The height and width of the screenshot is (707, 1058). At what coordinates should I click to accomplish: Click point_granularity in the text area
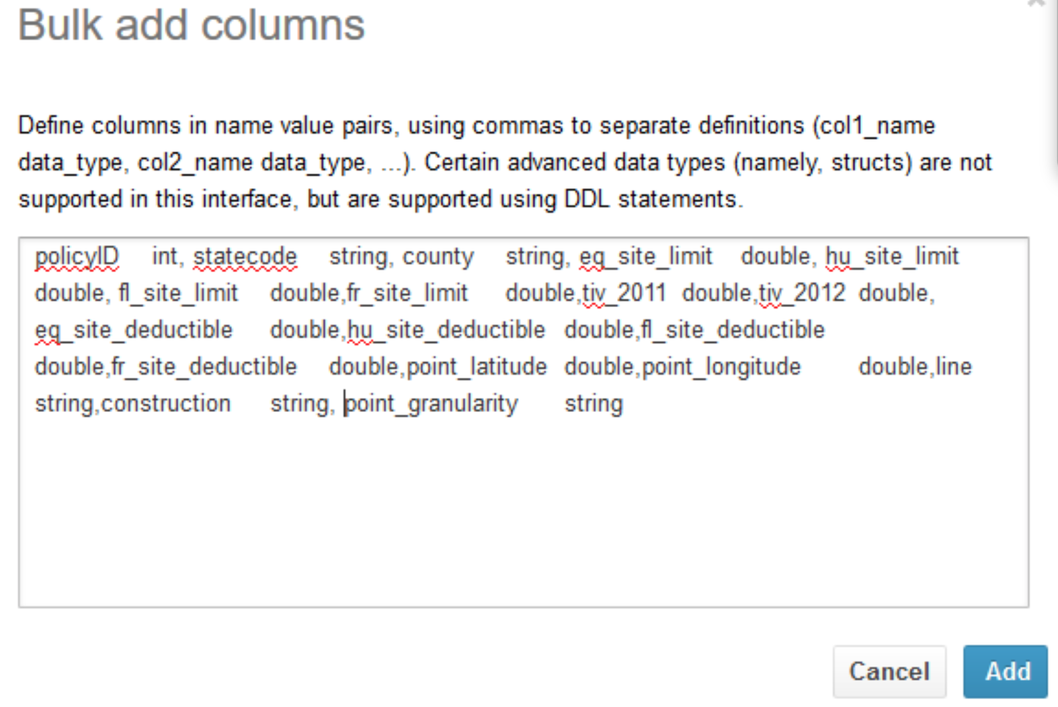tap(431, 405)
